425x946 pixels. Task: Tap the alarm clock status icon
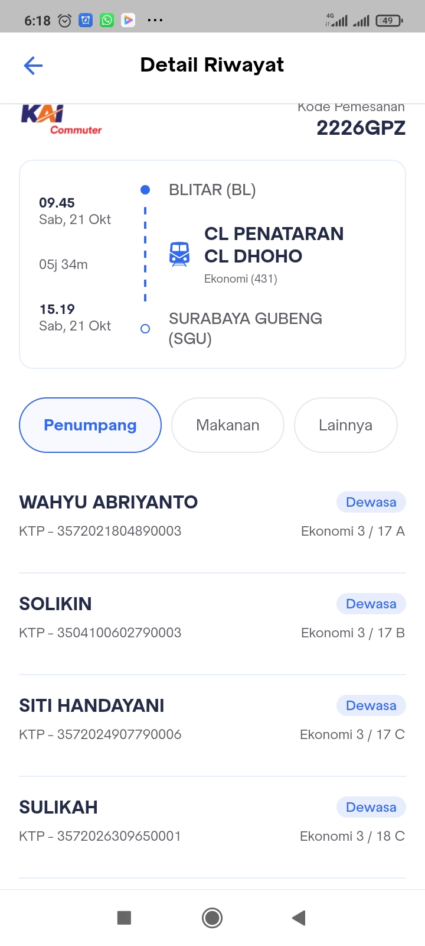(65, 21)
